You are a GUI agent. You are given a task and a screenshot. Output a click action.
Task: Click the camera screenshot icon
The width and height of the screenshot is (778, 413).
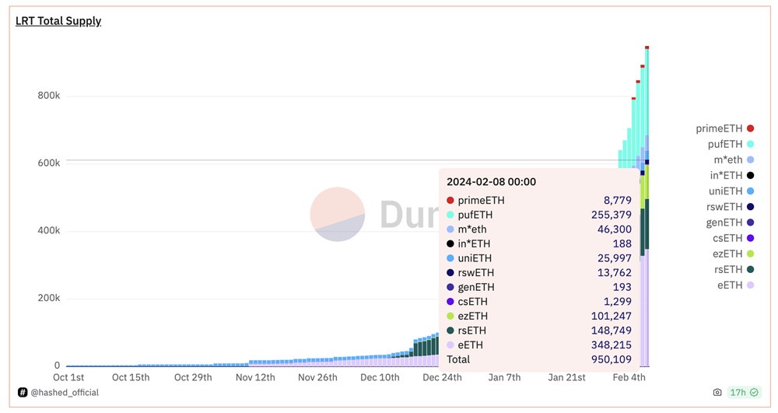coord(717,393)
